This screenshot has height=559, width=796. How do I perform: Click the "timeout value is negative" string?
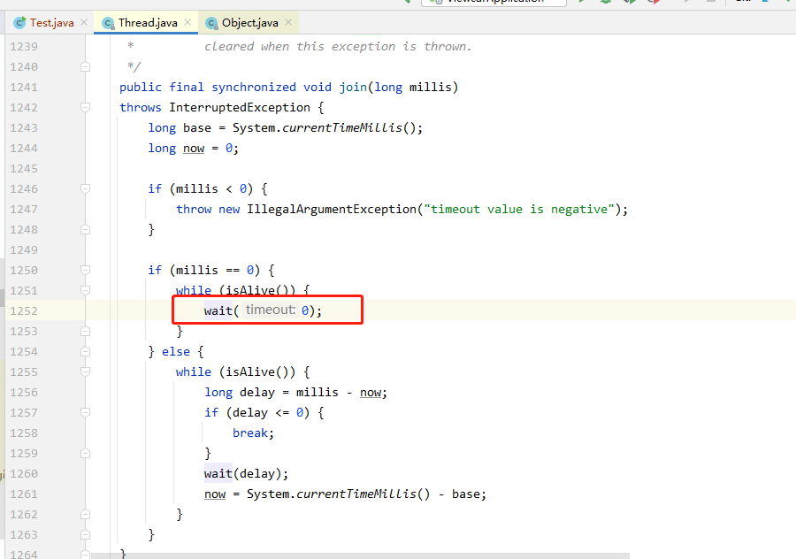519,209
